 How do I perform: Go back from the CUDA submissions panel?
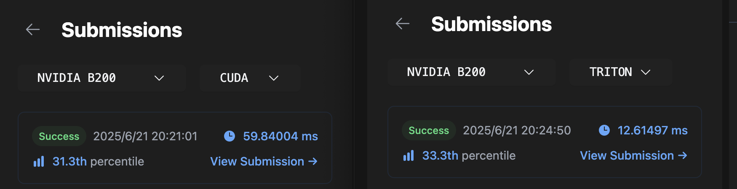(33, 29)
